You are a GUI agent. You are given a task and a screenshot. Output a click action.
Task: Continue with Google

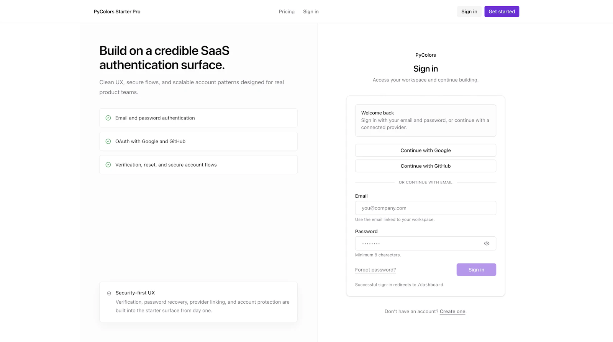(x=425, y=151)
